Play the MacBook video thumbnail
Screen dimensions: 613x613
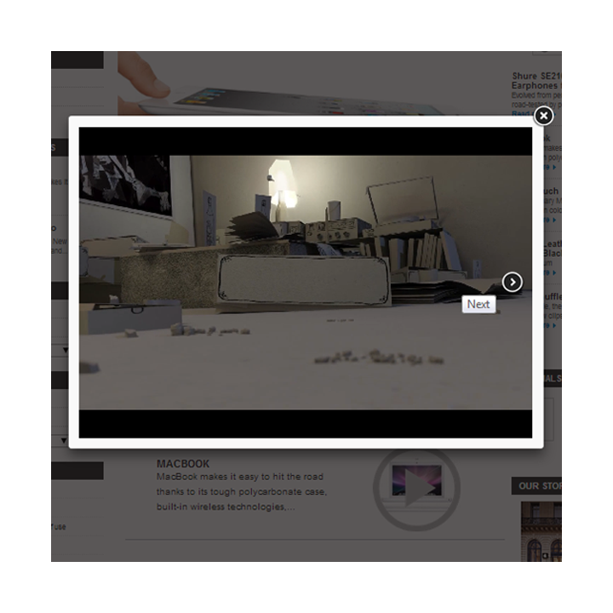(x=416, y=489)
